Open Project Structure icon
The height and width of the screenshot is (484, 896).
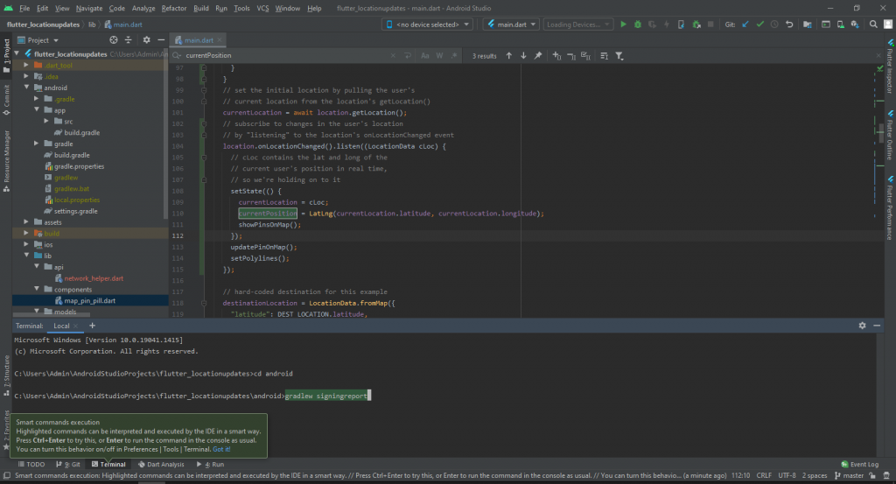point(807,25)
